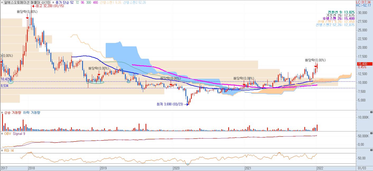Viewport: 373px width, 171px height.
Task: Click the red 15,400 current price tag
Action: (365, 64)
